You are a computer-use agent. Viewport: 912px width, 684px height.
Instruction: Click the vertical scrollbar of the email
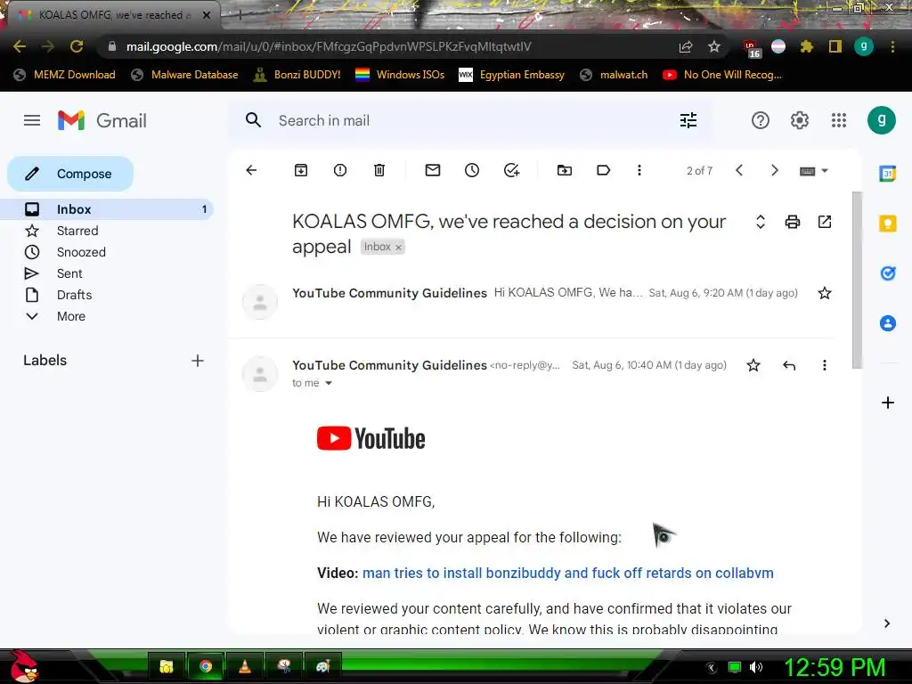pos(857,279)
